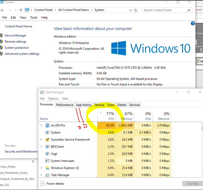
Task: Expand the Windows Explorer (3) group
Action: pos(41,168)
